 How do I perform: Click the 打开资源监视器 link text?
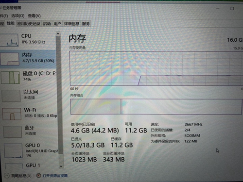tap(55, 176)
